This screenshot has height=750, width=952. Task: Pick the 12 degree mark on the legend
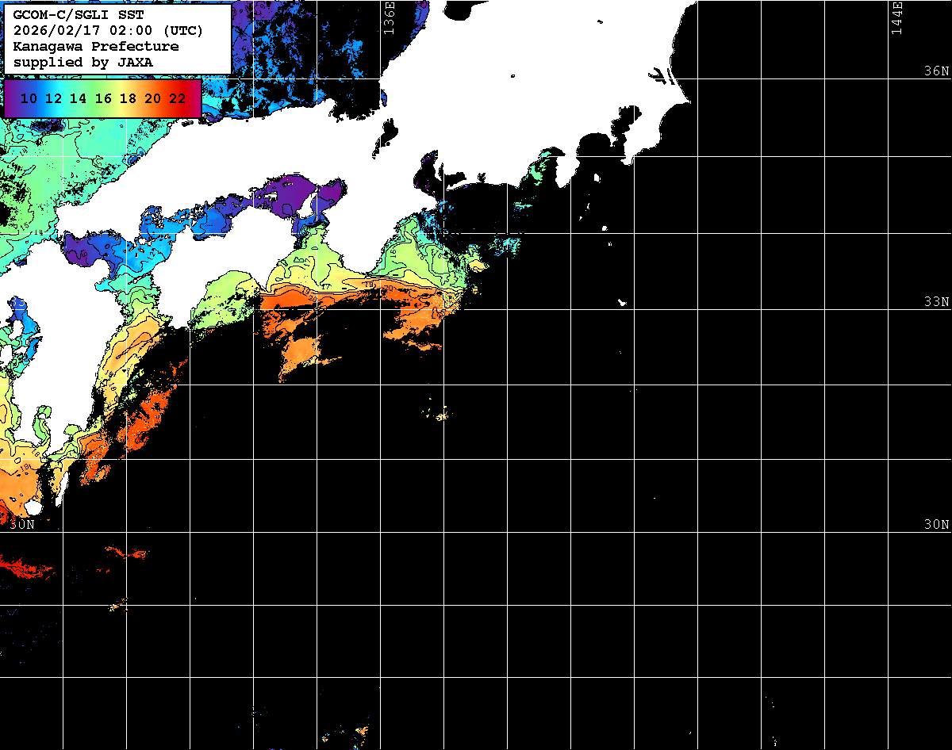pos(54,98)
